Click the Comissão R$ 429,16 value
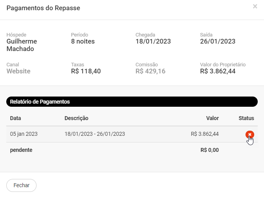The width and height of the screenshot is (264, 197). click(x=150, y=71)
